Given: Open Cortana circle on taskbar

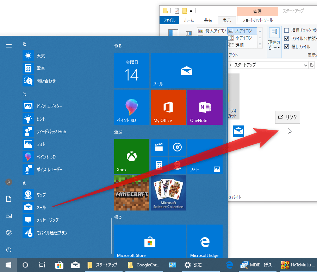Looking at the screenshot, I should [25, 265].
